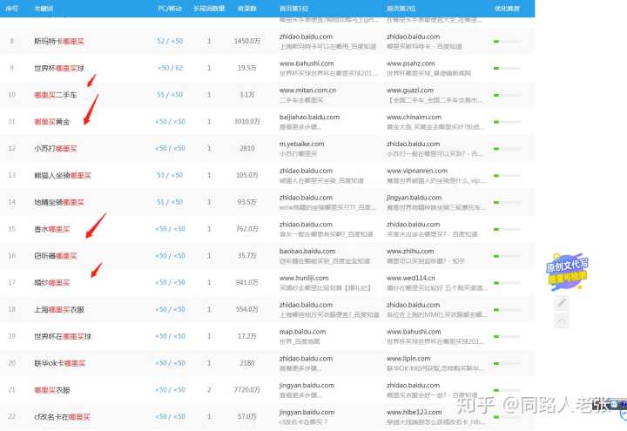
Task: Click www.guazi.com in row 10
Action: coord(410,91)
